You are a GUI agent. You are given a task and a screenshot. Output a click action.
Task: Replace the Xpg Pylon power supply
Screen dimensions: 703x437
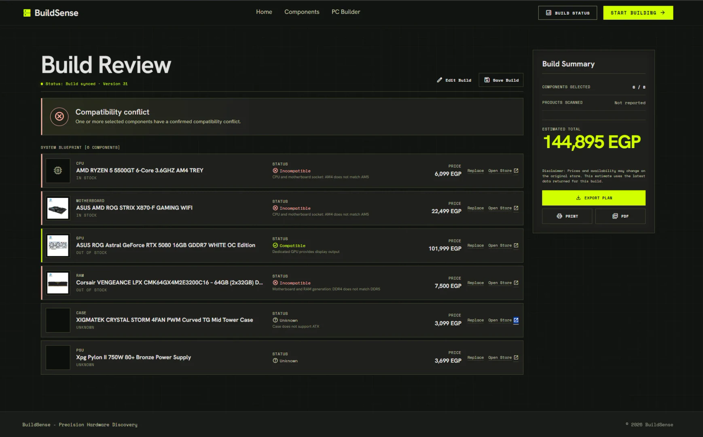click(475, 358)
